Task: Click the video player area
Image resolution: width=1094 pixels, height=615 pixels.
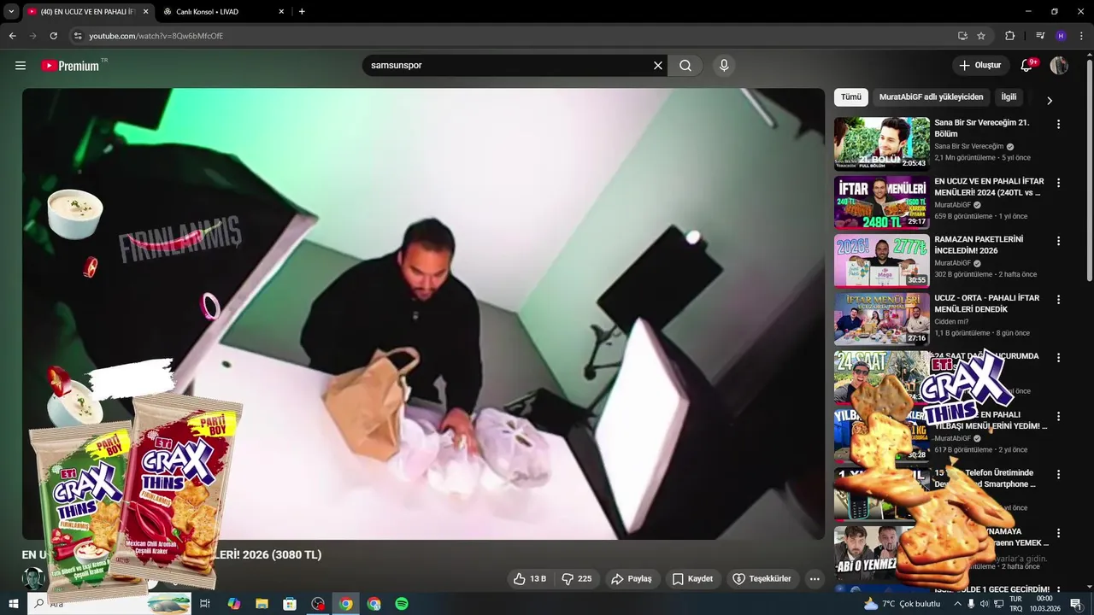Action: pyautogui.click(x=423, y=313)
